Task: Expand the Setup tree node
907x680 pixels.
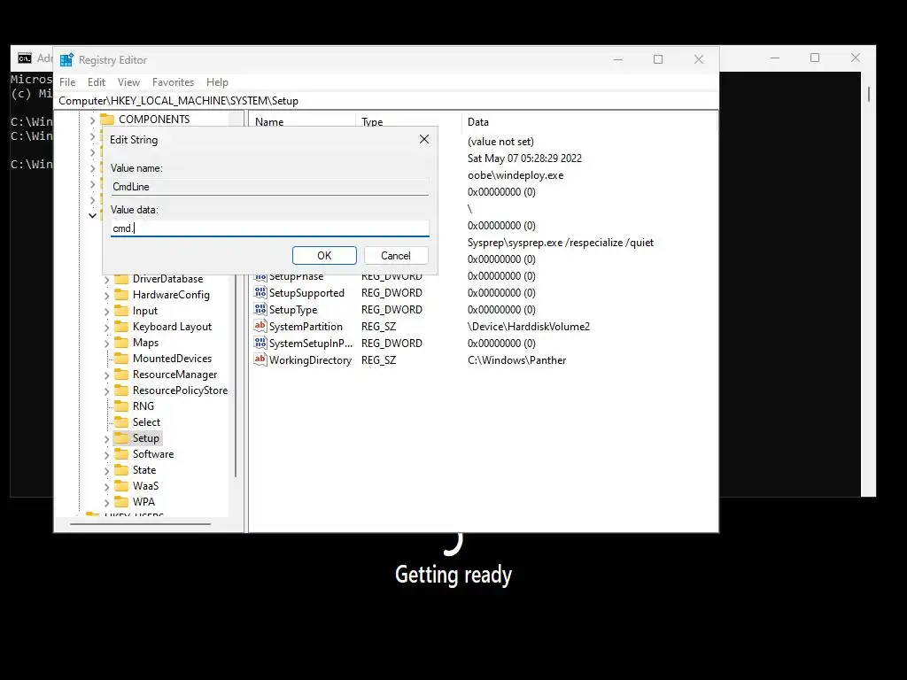Action: tap(106, 439)
